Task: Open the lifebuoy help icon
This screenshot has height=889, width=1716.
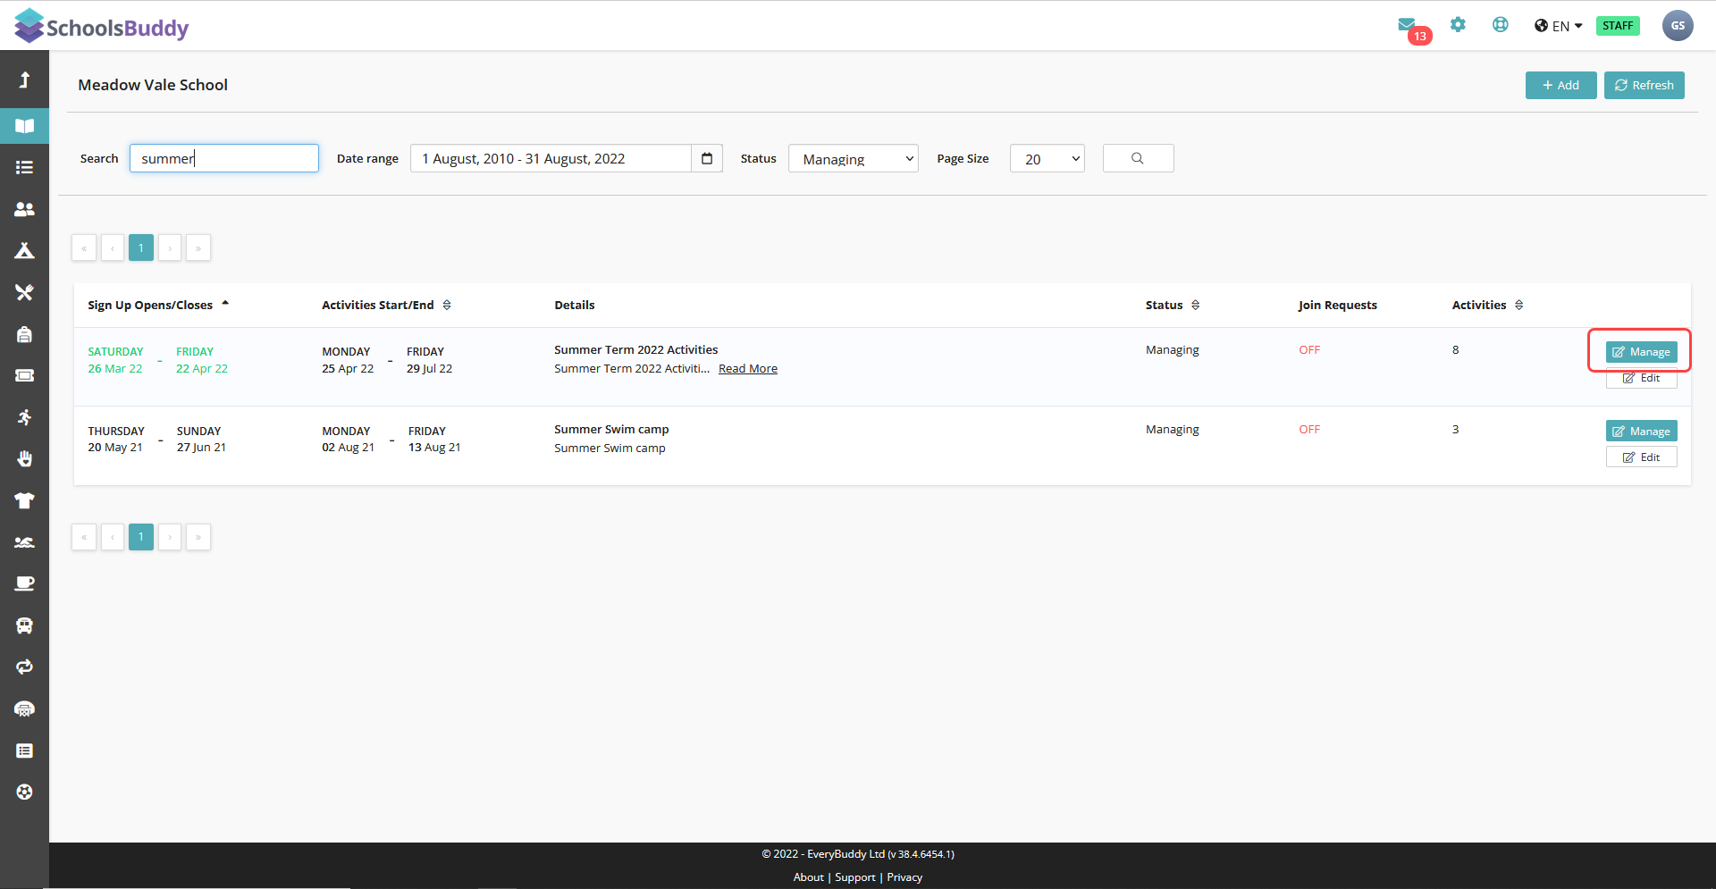Action: tap(1501, 25)
